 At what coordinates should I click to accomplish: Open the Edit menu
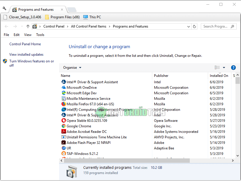[17, 35]
